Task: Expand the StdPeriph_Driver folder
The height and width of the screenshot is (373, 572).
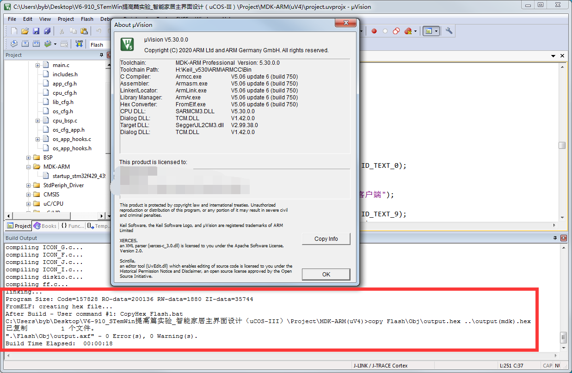Action: click(x=28, y=185)
